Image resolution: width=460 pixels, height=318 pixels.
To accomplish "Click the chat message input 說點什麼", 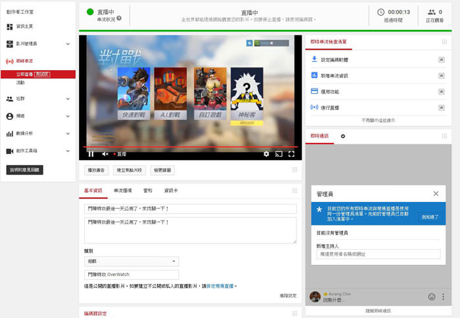I will pos(334,300).
